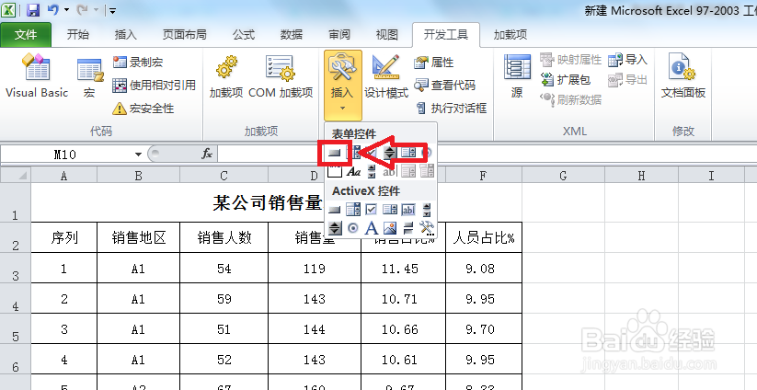Insert ActiveX List Box
Viewport: 757px width, 390px height.
[x=390, y=210]
